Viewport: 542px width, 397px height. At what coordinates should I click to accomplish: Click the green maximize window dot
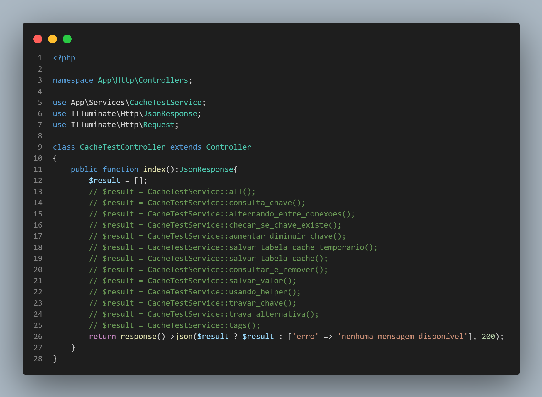67,39
